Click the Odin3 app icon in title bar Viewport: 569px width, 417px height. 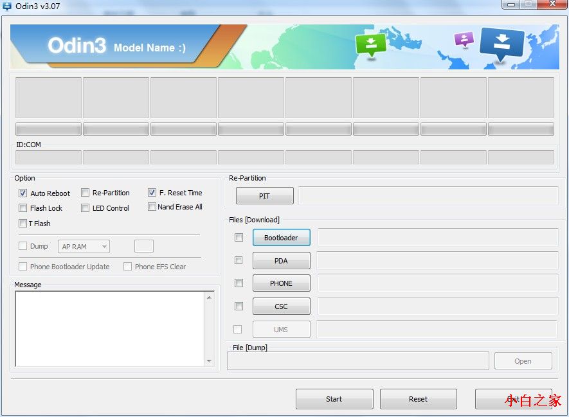pos(7,6)
